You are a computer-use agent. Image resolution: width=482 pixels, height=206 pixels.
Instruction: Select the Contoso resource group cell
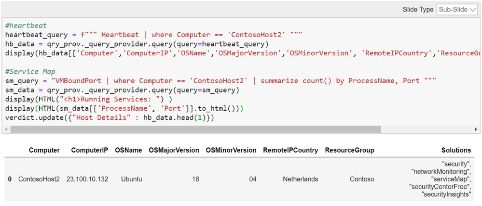tap(362, 179)
